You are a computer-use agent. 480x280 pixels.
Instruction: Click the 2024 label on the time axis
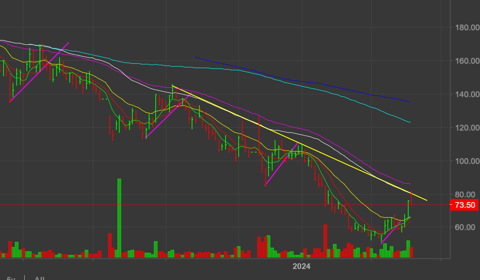tap(301, 266)
